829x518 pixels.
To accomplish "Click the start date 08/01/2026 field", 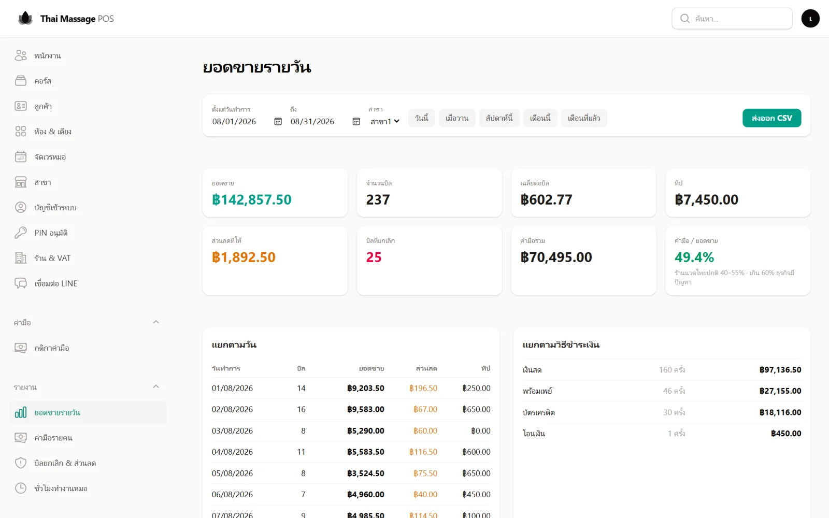I will point(247,121).
